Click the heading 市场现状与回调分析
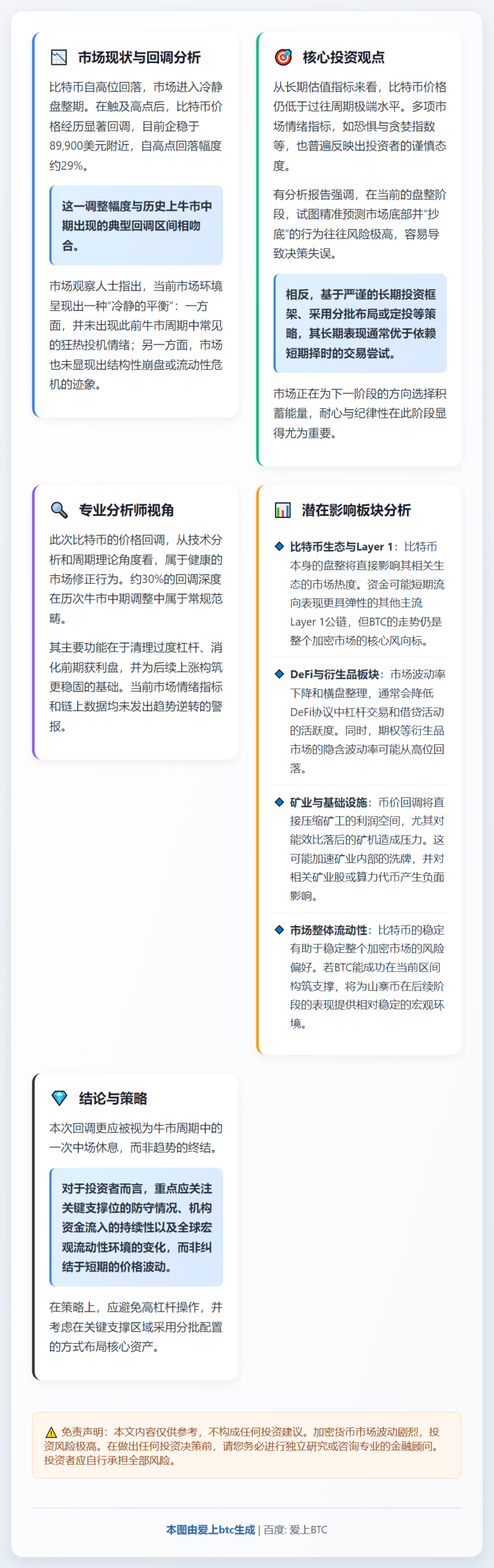The height and width of the screenshot is (1568, 494). (x=139, y=58)
